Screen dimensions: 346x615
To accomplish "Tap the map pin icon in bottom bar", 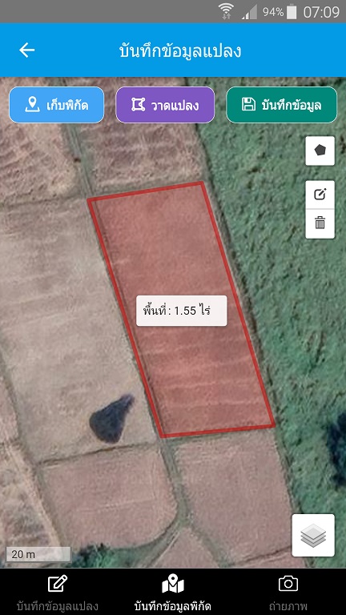I will click(173, 585).
